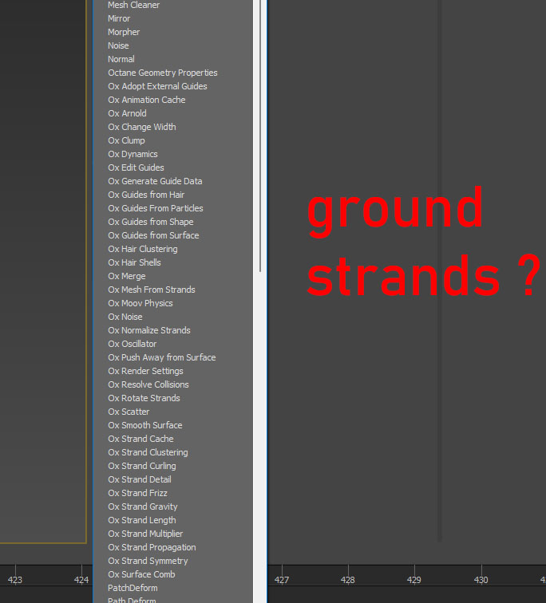
Task: Select Ox Strand Gravity from modifier list
Action: tap(143, 506)
